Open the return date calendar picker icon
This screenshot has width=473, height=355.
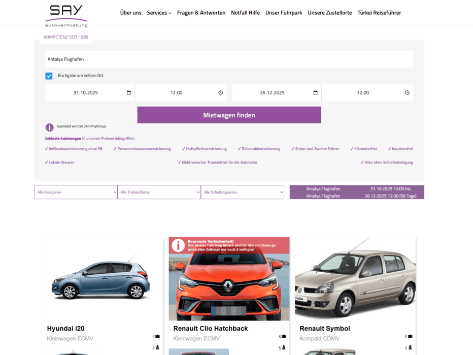tap(316, 93)
